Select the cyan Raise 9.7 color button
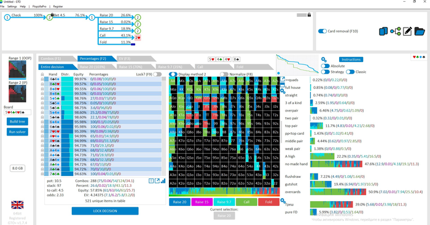The width and height of the screenshot is (430, 225). 224,202
